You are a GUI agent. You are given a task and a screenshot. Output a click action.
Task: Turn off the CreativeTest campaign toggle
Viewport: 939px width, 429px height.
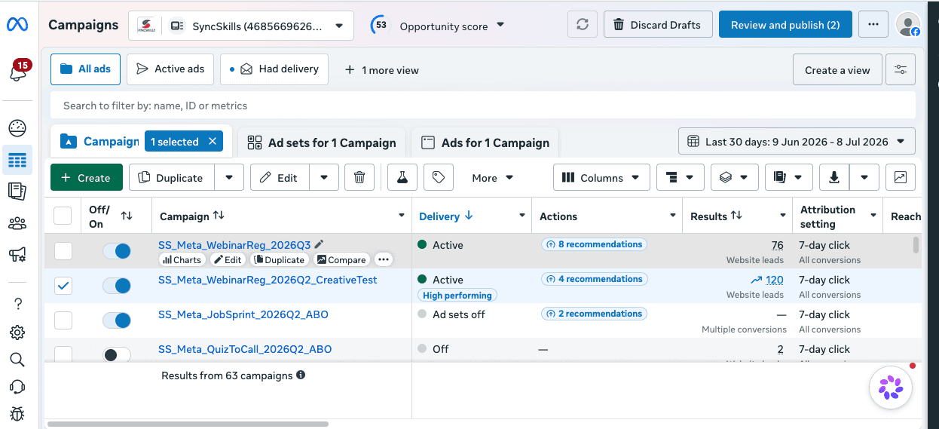tap(117, 286)
